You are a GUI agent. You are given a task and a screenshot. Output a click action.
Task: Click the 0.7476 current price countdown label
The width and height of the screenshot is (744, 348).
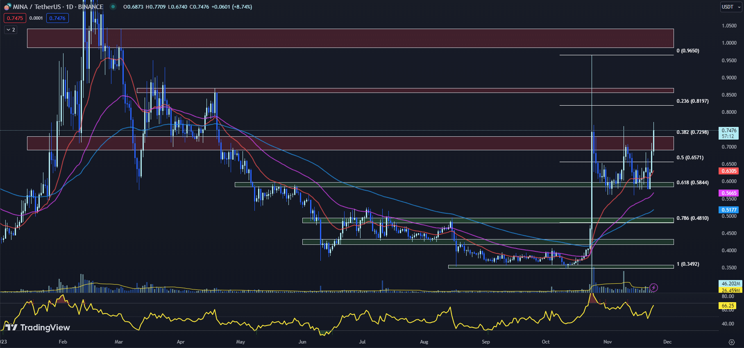click(728, 133)
